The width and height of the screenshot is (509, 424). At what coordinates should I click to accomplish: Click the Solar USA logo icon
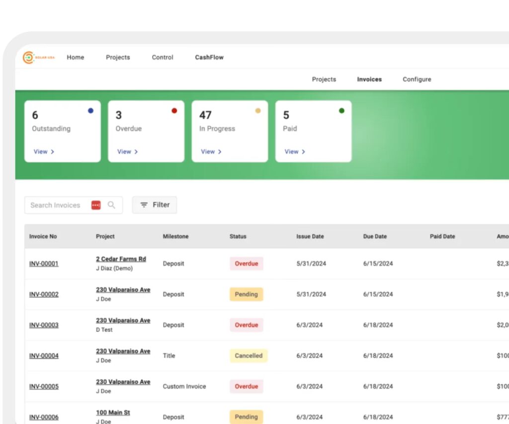(x=29, y=58)
